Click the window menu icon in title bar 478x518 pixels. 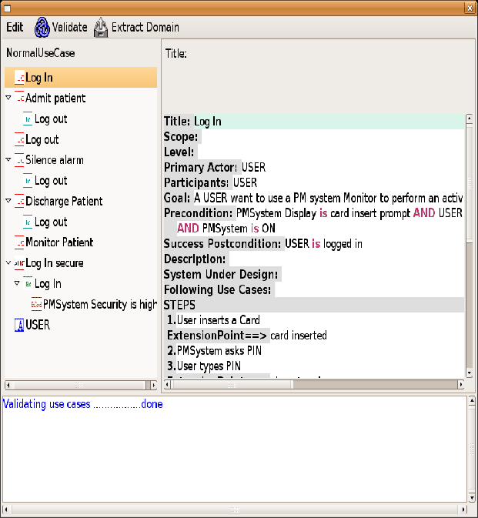pyautogui.click(x=7, y=8)
